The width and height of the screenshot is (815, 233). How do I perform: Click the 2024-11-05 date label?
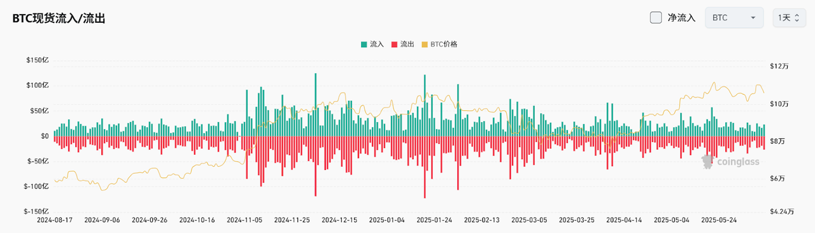click(245, 220)
